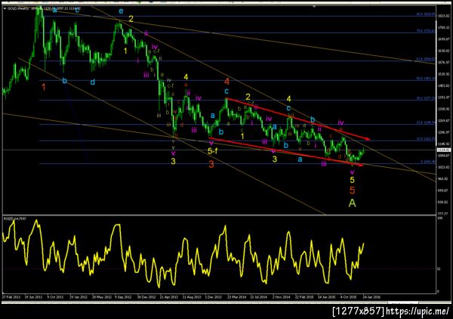Select the 30 Dec 2012 date on the time axis
The width and height of the screenshot is (453, 319).
pyautogui.click(x=146, y=297)
